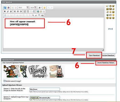The image size is (120, 102).
Task: Open the text color A dropdown
Action: pos(40,8)
